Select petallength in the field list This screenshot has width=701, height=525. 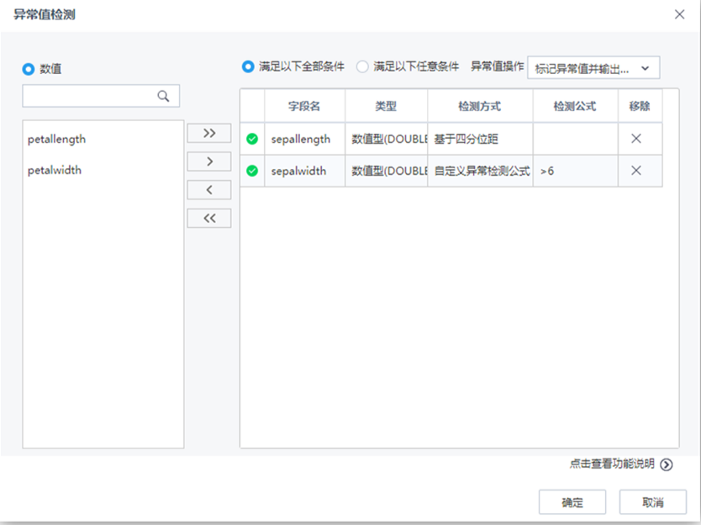pyautogui.click(x=55, y=139)
